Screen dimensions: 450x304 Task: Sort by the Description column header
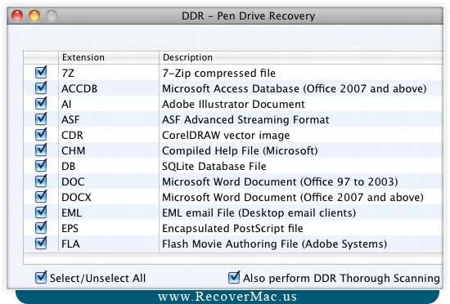tap(301, 57)
